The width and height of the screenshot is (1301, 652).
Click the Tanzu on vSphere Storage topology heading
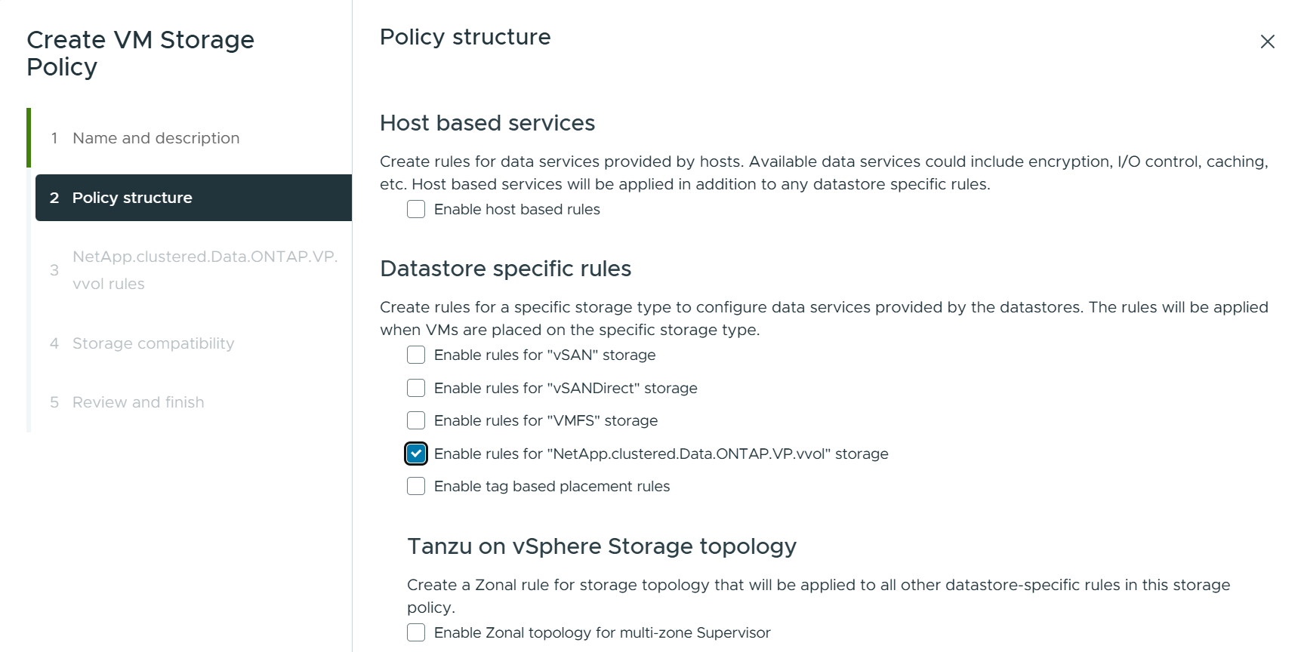click(601, 546)
